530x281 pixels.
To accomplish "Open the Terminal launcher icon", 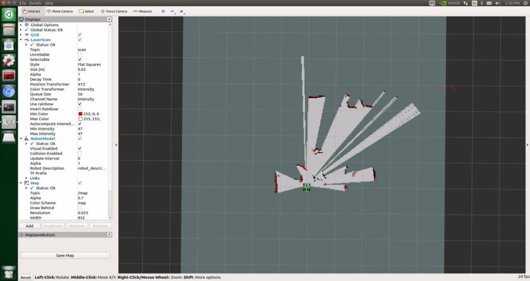I will click(9, 107).
